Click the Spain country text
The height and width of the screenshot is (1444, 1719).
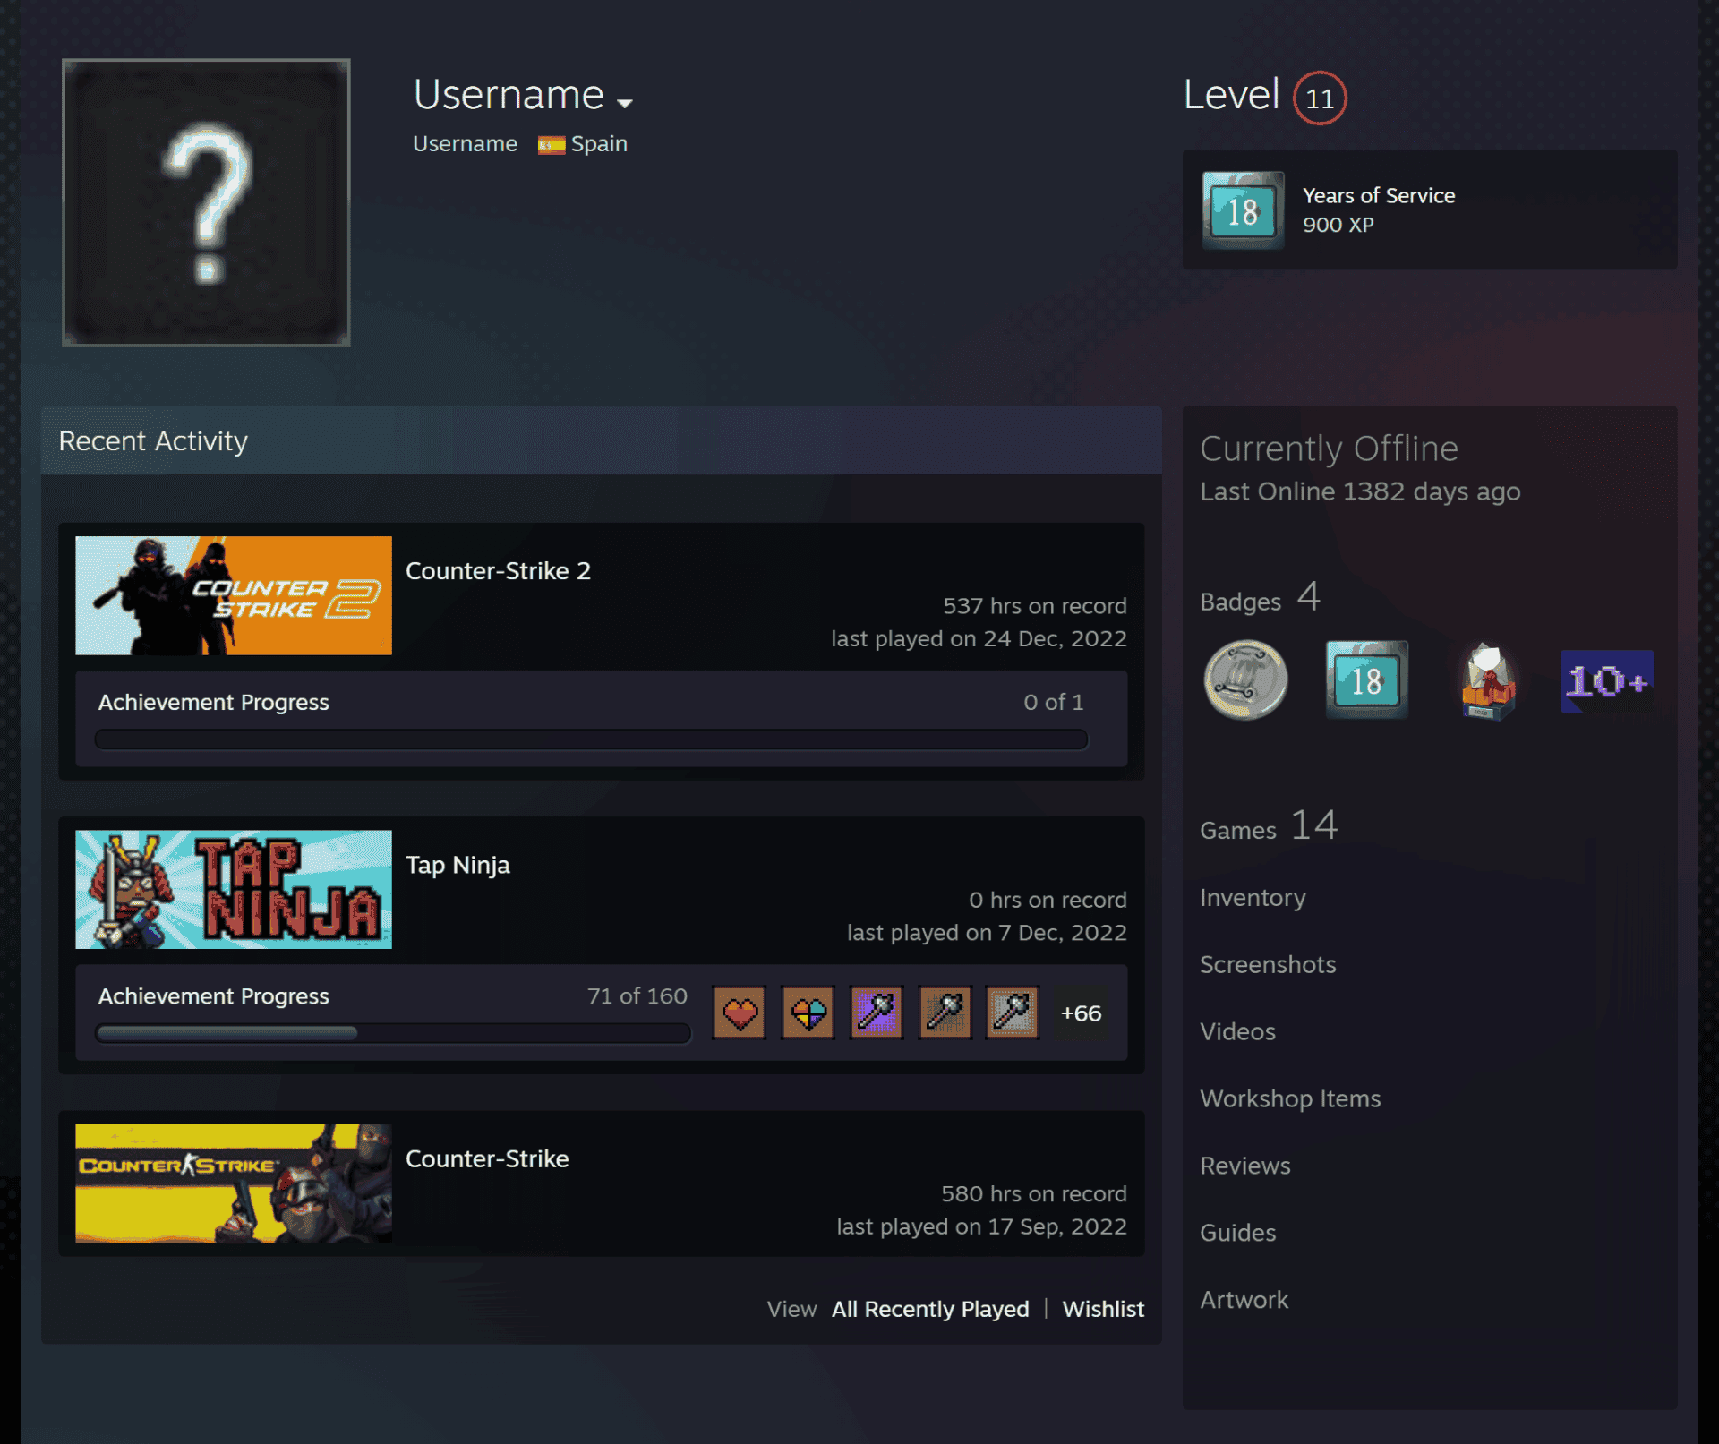pyautogui.click(x=599, y=144)
